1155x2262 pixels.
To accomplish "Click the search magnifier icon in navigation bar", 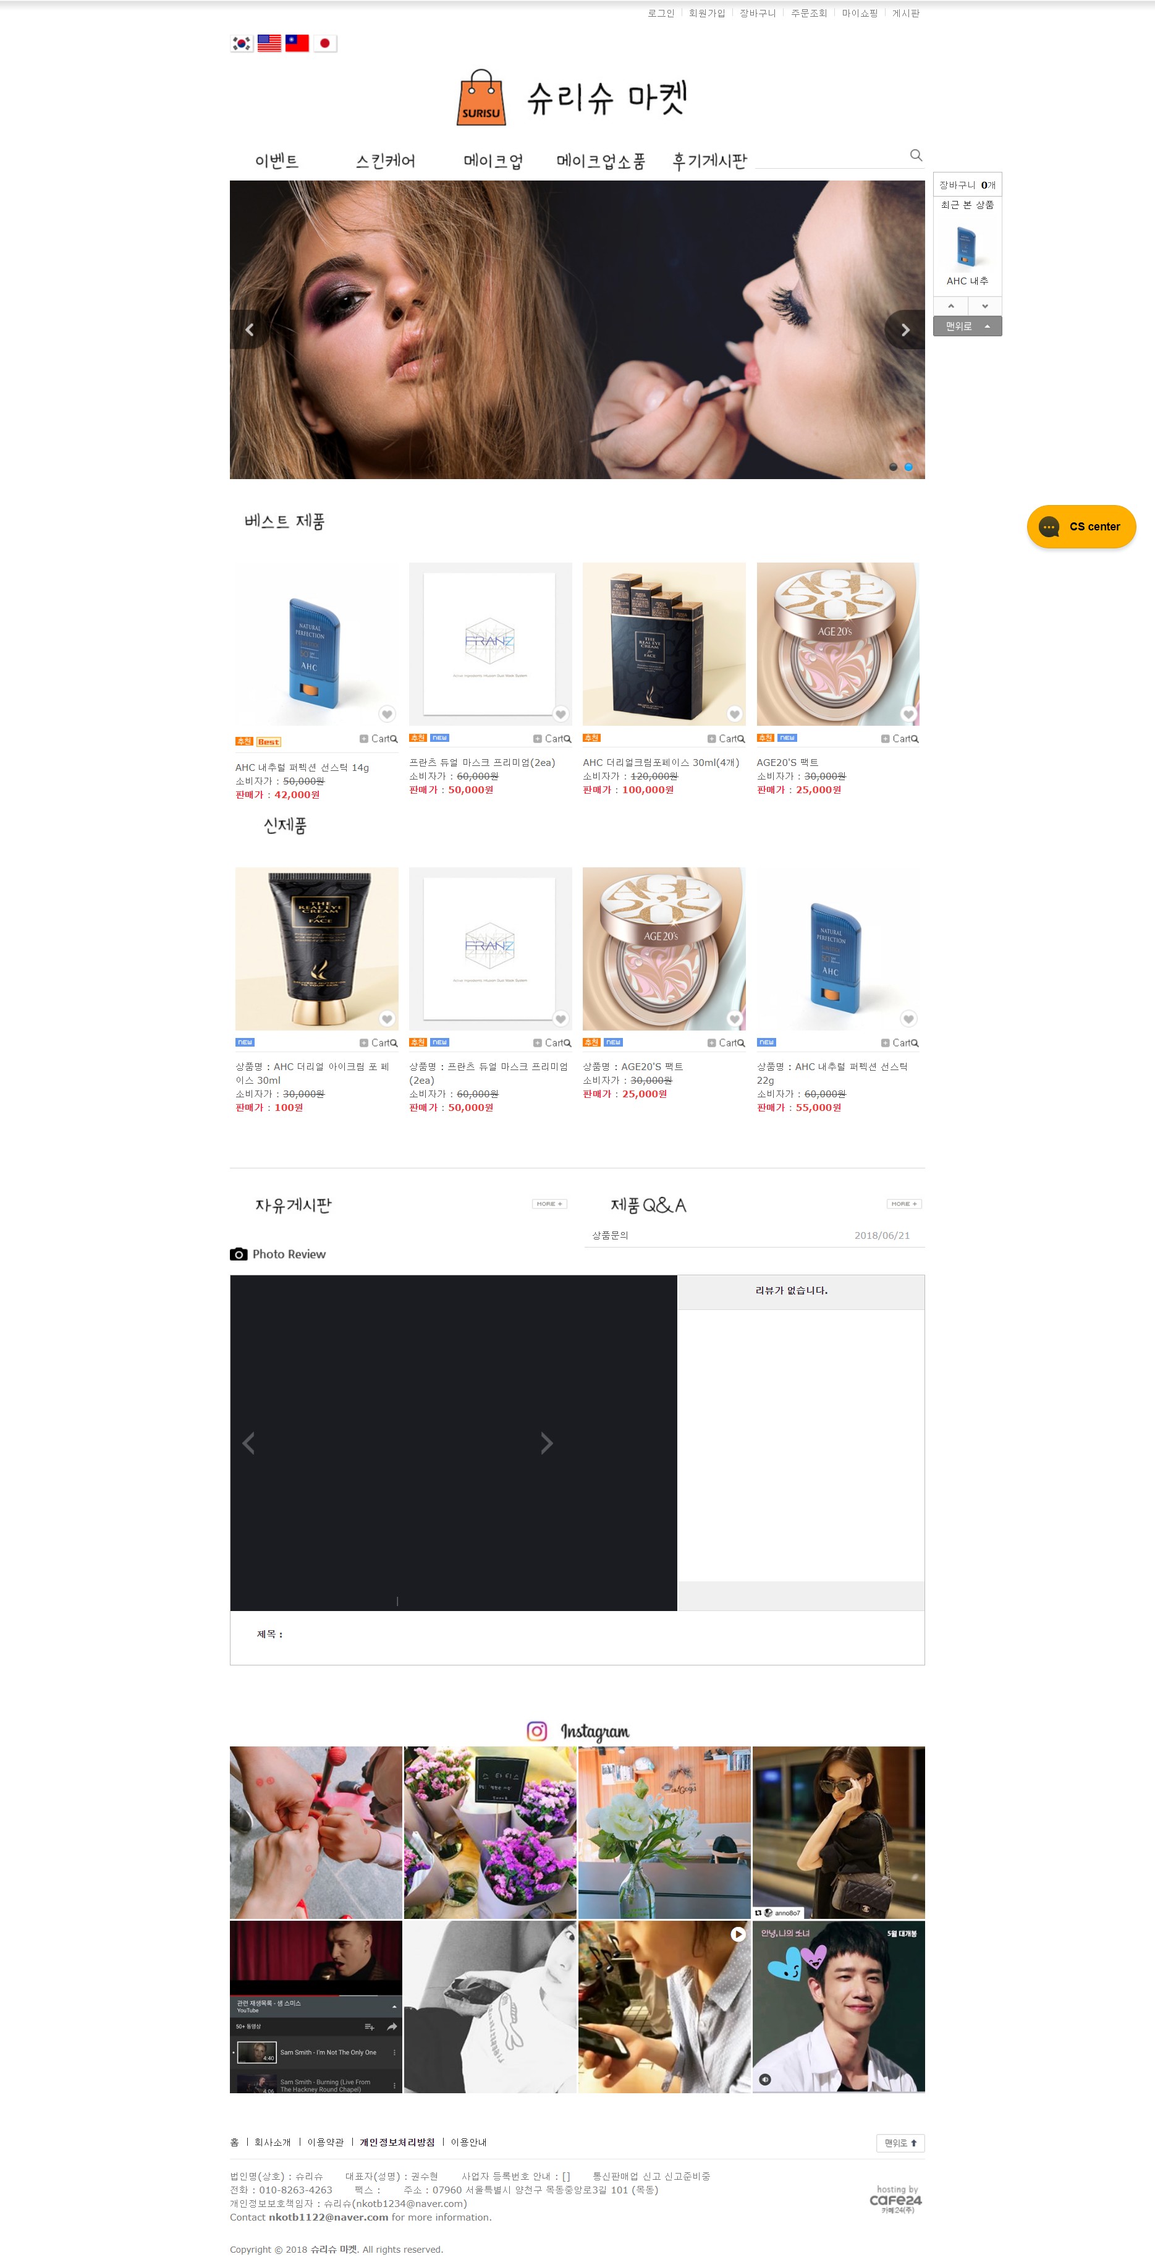I will (x=915, y=155).
